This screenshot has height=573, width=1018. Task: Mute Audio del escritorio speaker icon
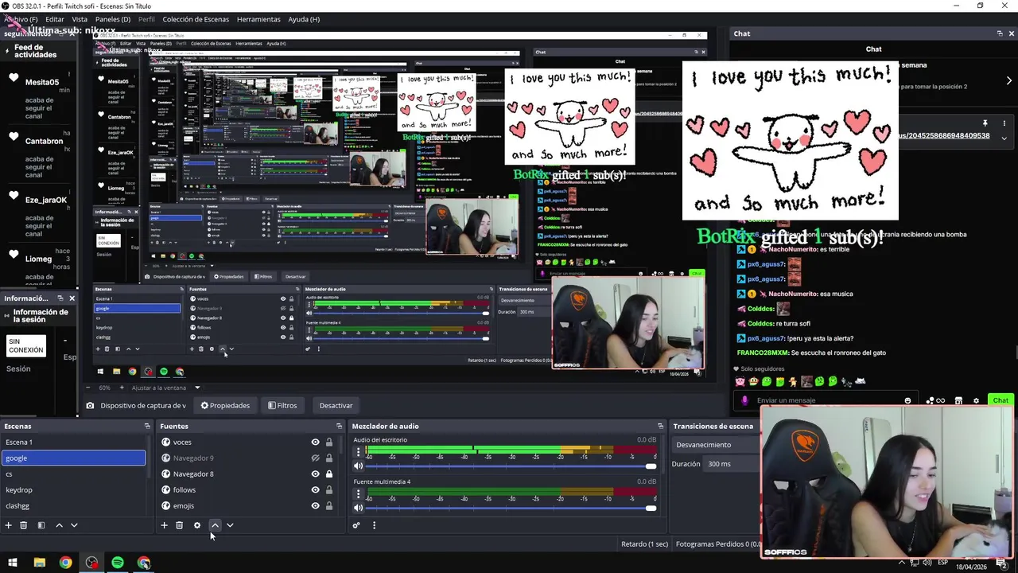click(x=358, y=466)
